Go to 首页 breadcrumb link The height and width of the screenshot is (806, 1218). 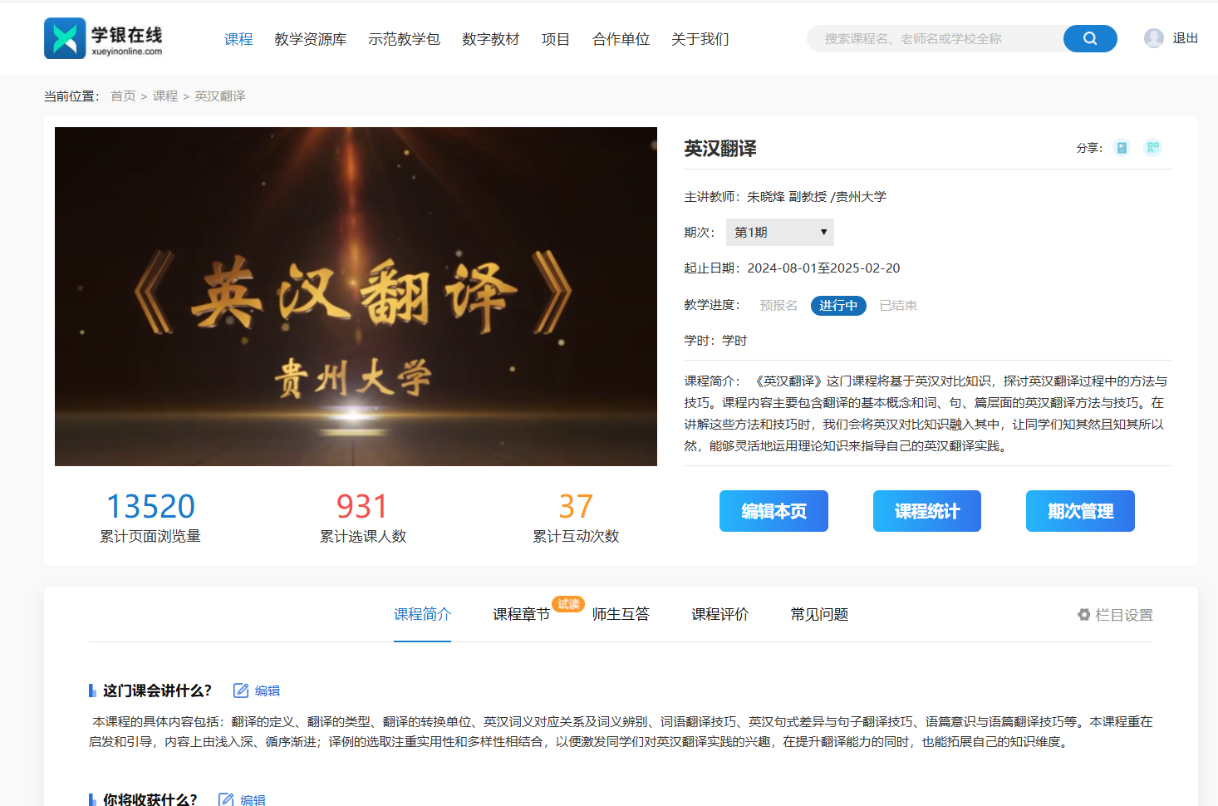123,96
